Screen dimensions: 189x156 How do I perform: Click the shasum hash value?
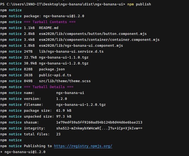point(99,122)
